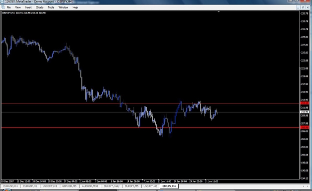Switch to the USDJPY,M5 chart tab
Screen dimensions: 312x191
click(150, 186)
